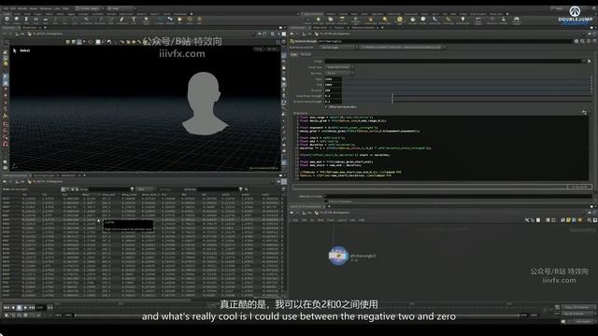Image resolution: width=598 pixels, height=336 pixels.
Task: Add new shelf tab with plus button
Action: tap(192, 14)
